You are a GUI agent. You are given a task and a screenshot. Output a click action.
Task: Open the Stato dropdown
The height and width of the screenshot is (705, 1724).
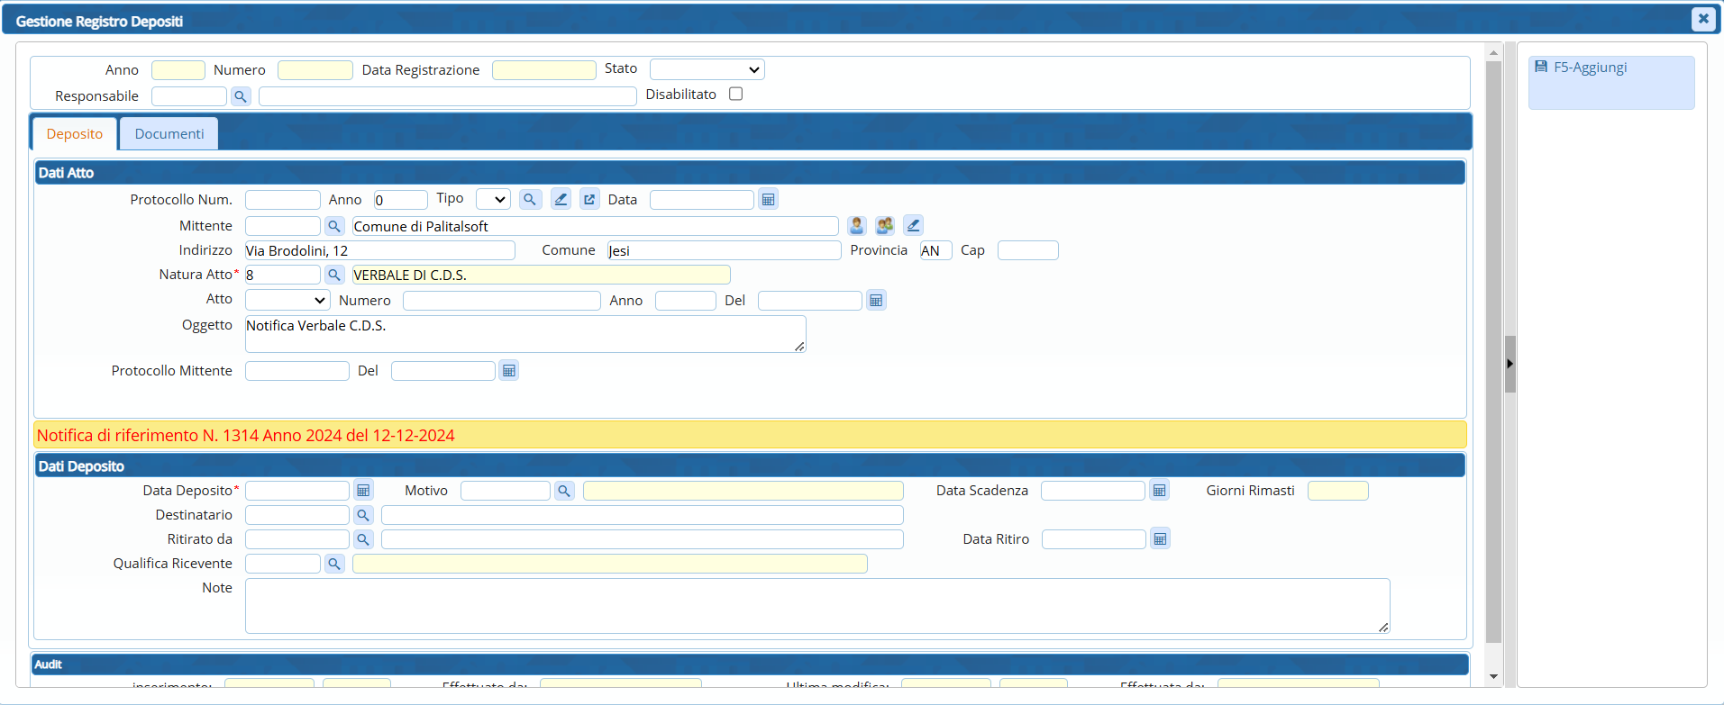click(707, 69)
